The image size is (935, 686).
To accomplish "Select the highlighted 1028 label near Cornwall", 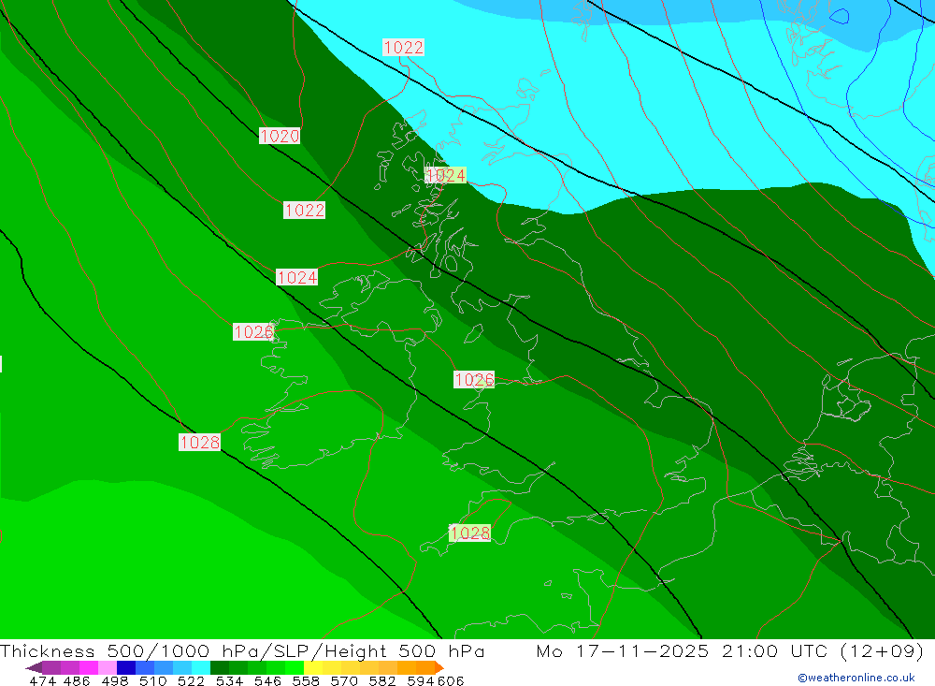I will (470, 533).
